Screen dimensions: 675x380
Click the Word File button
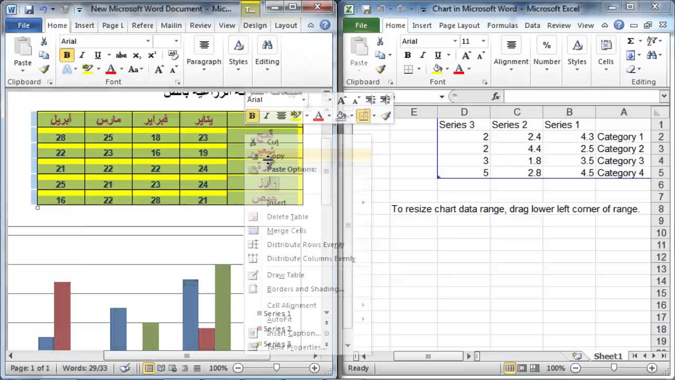(24, 25)
